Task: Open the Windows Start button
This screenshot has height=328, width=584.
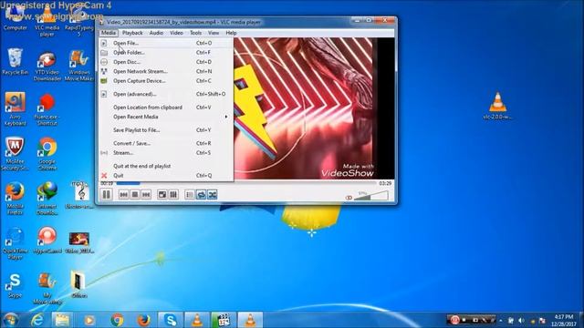Action: click(11, 320)
